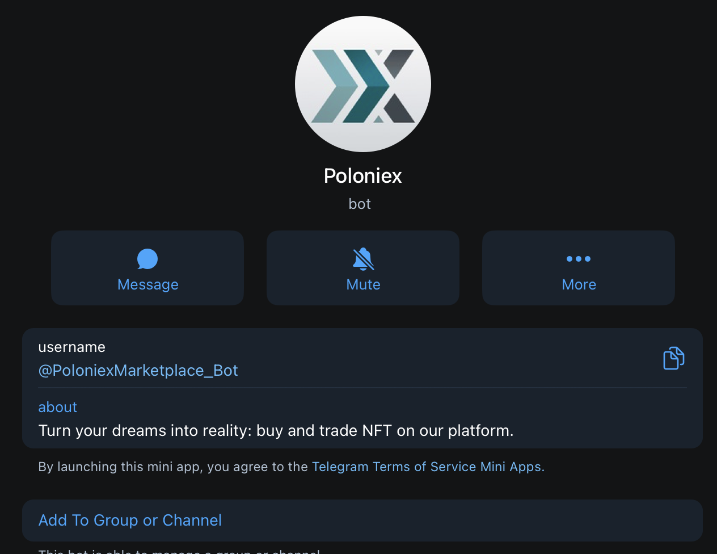Screen dimensions: 717x554
Task: View the Poloniex profile picture
Action: [x=362, y=83]
